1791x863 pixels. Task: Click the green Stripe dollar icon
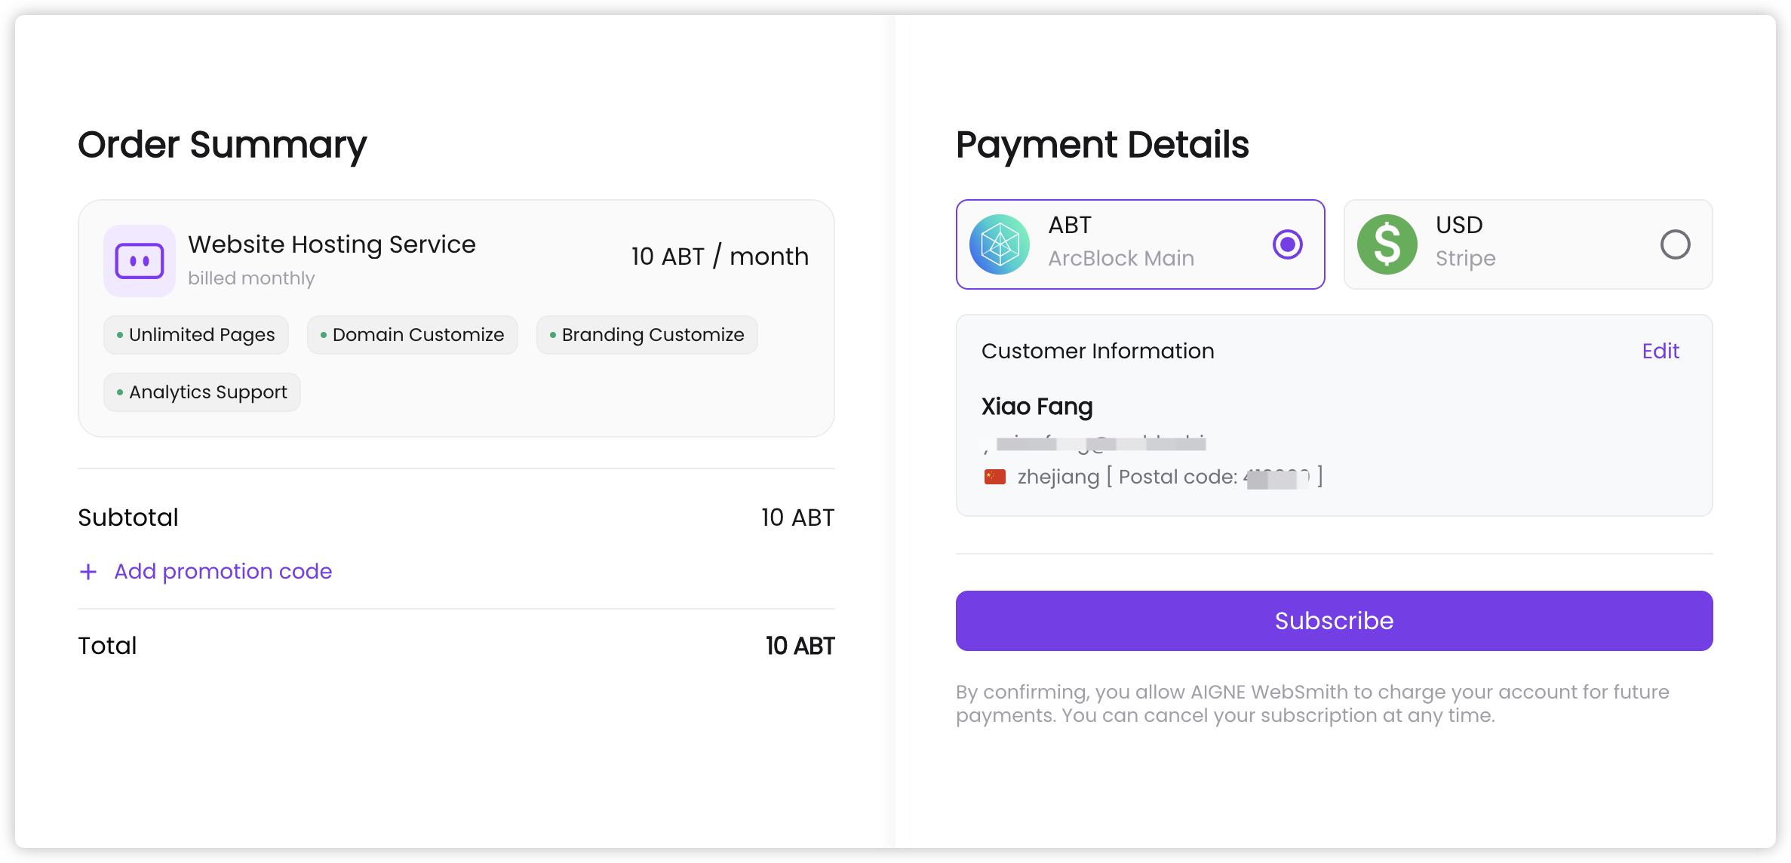pos(1387,244)
